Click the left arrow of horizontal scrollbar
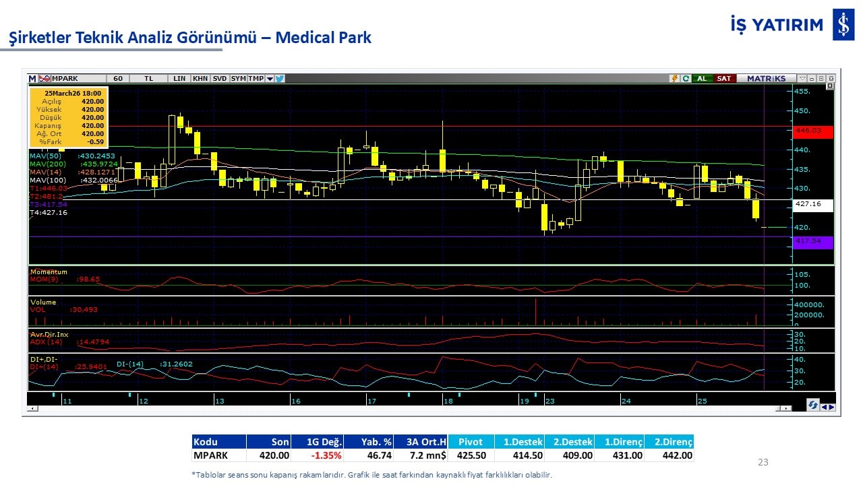The image size is (863, 485). [x=31, y=408]
